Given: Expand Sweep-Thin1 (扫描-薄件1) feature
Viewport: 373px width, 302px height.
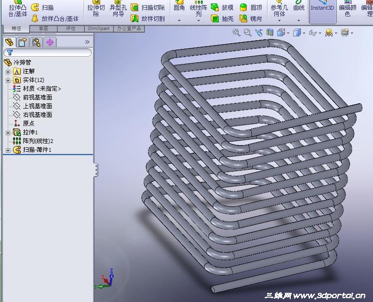Looking at the screenshot, I should 8,150.
